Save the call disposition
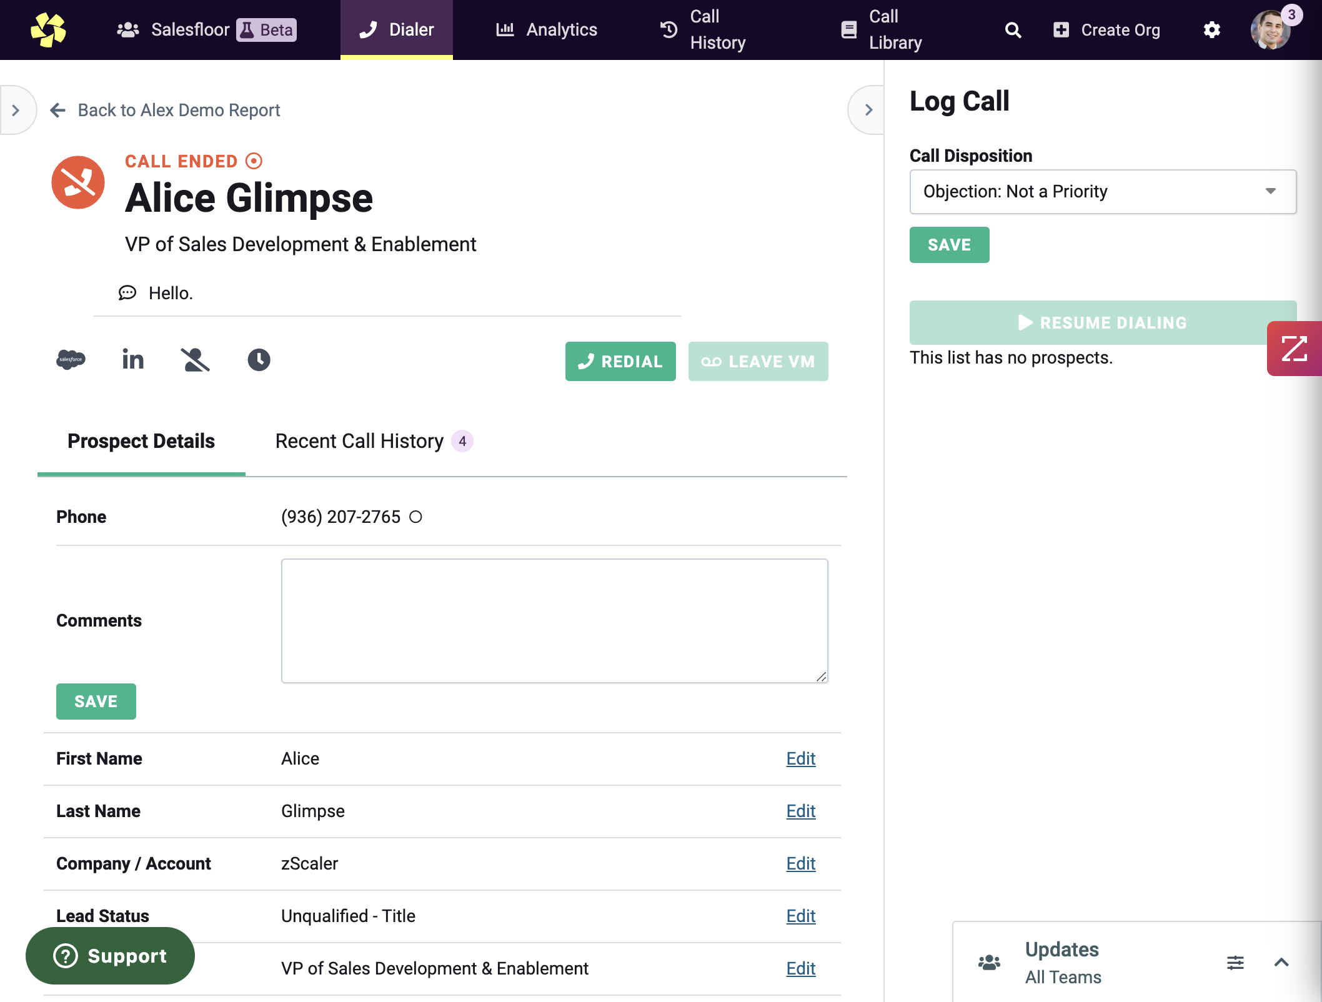The image size is (1322, 1002). click(949, 245)
